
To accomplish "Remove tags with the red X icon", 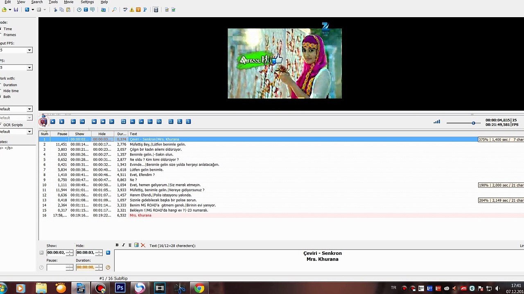I will 143,245.
